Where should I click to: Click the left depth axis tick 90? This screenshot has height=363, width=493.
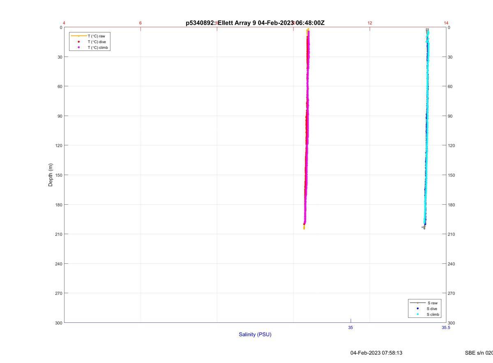[x=60, y=116]
